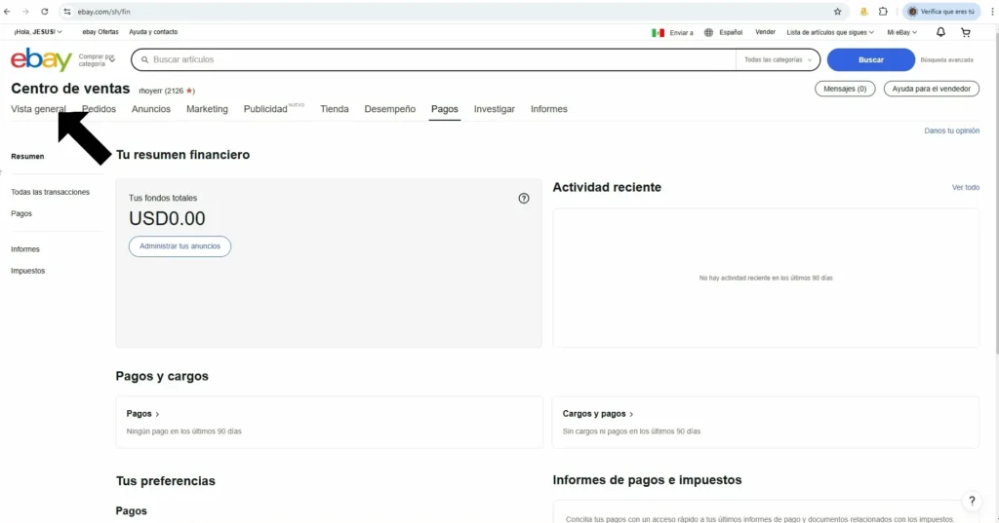Open Impuestos in left sidebar
The image size is (999, 523).
click(x=28, y=271)
